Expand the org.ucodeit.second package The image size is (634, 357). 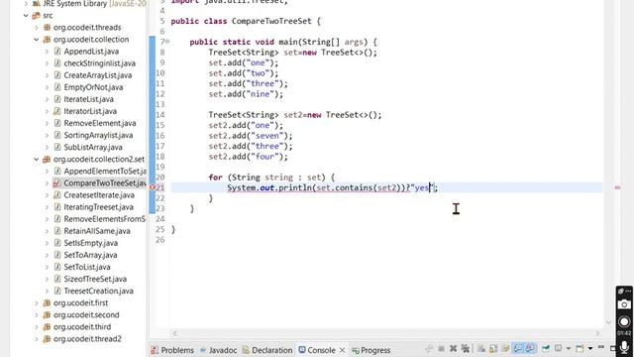pos(37,315)
